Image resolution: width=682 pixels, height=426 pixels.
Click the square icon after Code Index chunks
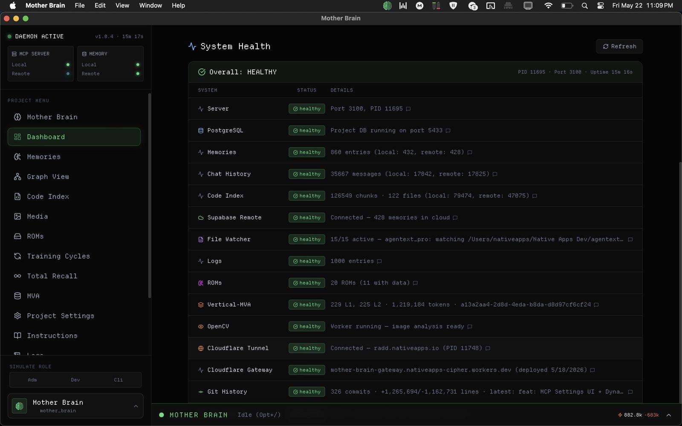(x=535, y=196)
